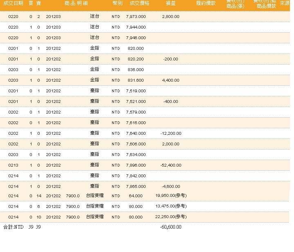Click the 成交價格 column header

[139, 3]
